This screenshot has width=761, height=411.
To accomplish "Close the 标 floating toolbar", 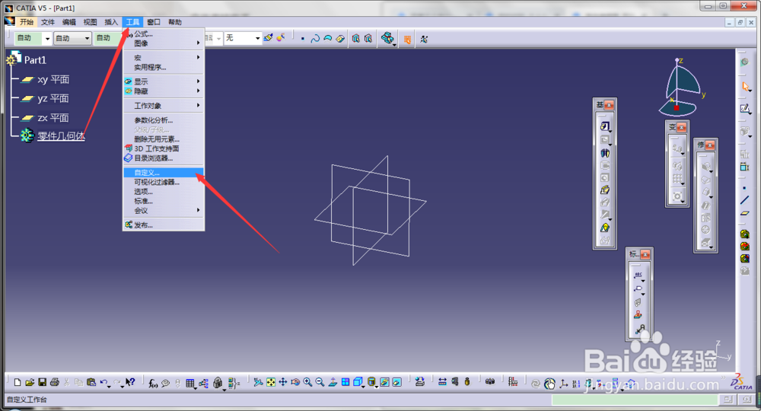I will [645, 254].
